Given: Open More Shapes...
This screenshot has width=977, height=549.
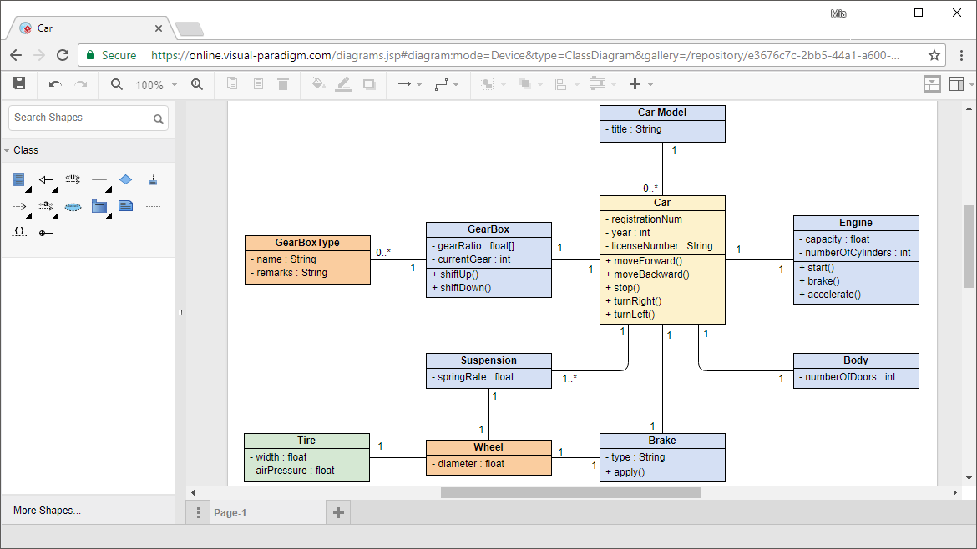Looking at the screenshot, I should pos(47,511).
